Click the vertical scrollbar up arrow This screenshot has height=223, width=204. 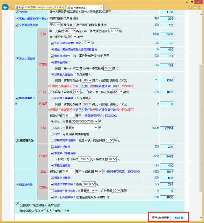click(x=201, y=14)
